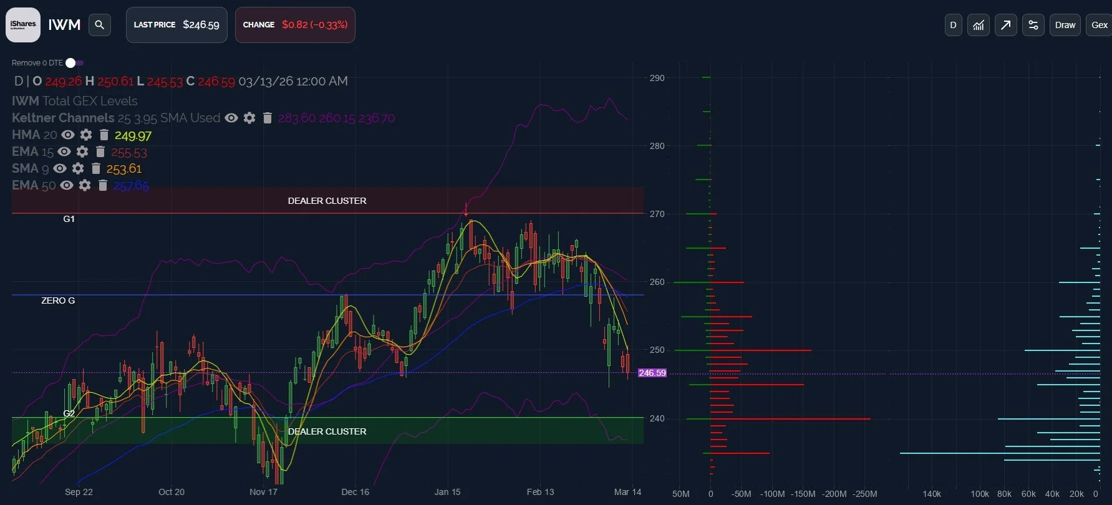Click the upper DEALER CLUSTER label
1112x505 pixels.
pyautogui.click(x=327, y=201)
